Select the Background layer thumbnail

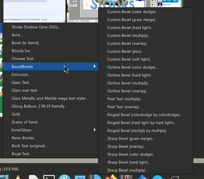(x=160, y=5)
